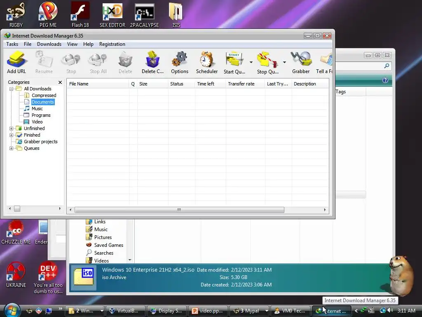The image size is (422, 317).
Task: Open the 3 Mypal taskbar group arrow
Action: (267, 311)
